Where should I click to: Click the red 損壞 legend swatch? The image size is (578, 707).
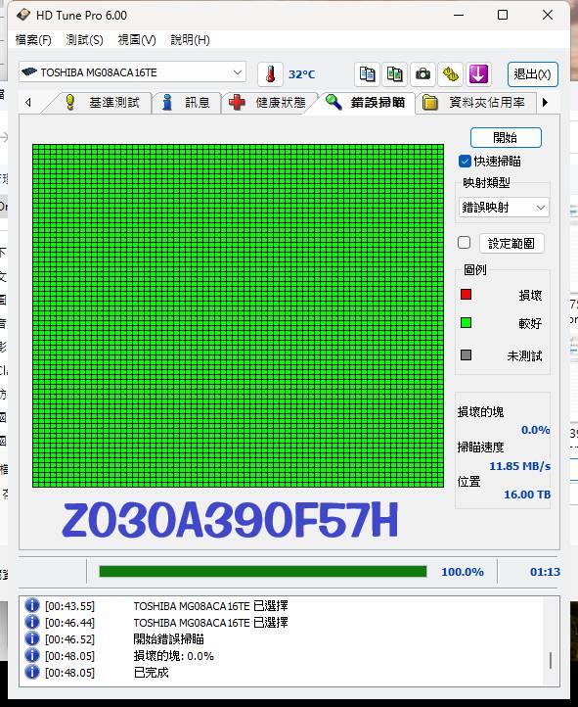point(466,295)
